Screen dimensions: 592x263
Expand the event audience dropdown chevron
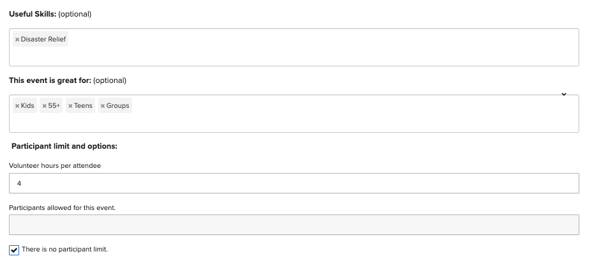tap(564, 94)
